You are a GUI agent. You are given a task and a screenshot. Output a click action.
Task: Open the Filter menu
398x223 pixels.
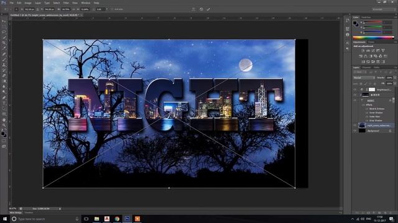click(x=66, y=2)
